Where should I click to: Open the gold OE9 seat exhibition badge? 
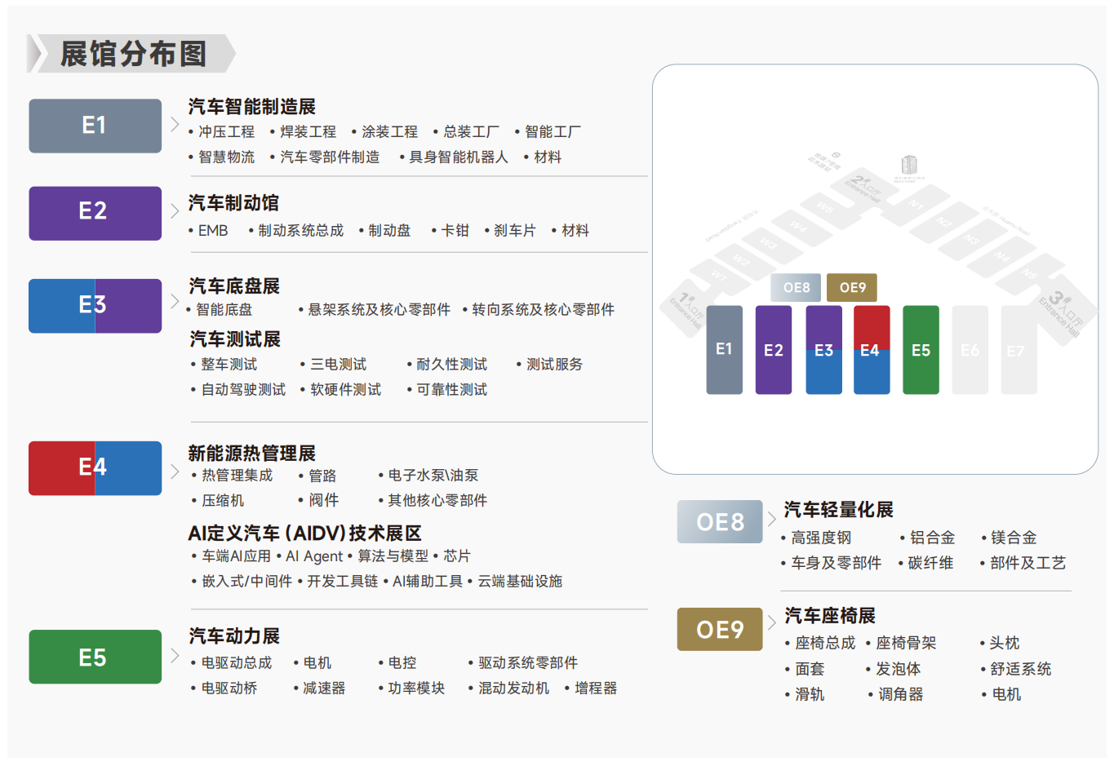(x=720, y=629)
